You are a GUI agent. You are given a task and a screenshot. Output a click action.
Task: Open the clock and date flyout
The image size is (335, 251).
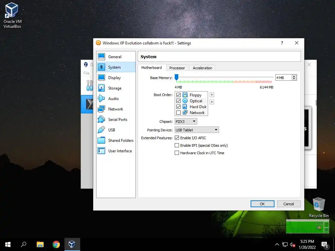pos(307,244)
